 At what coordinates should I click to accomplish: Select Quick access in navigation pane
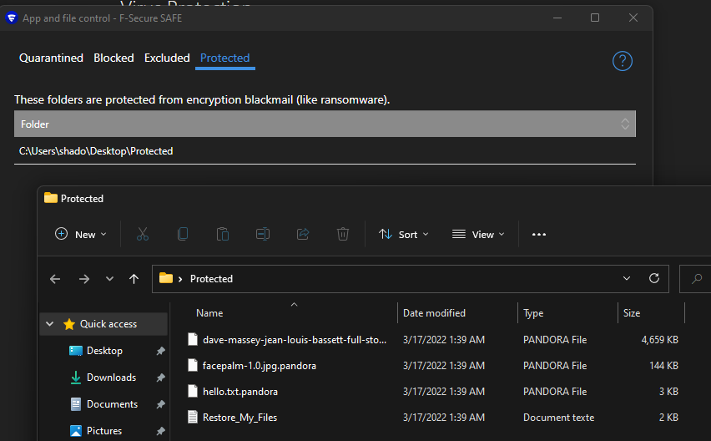(x=108, y=324)
